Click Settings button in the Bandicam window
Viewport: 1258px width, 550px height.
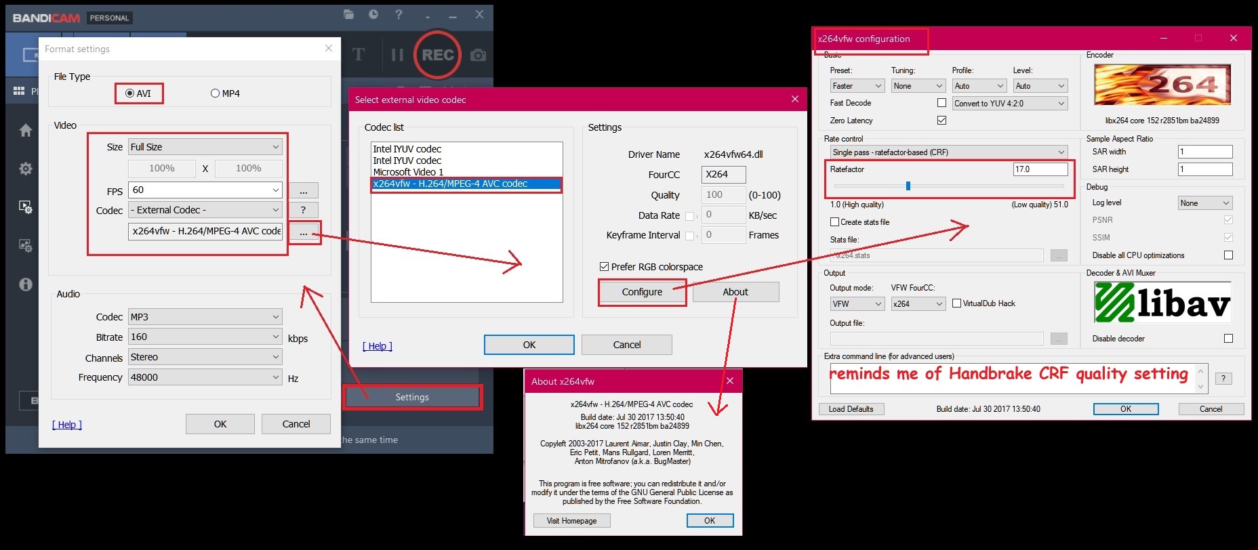point(412,397)
